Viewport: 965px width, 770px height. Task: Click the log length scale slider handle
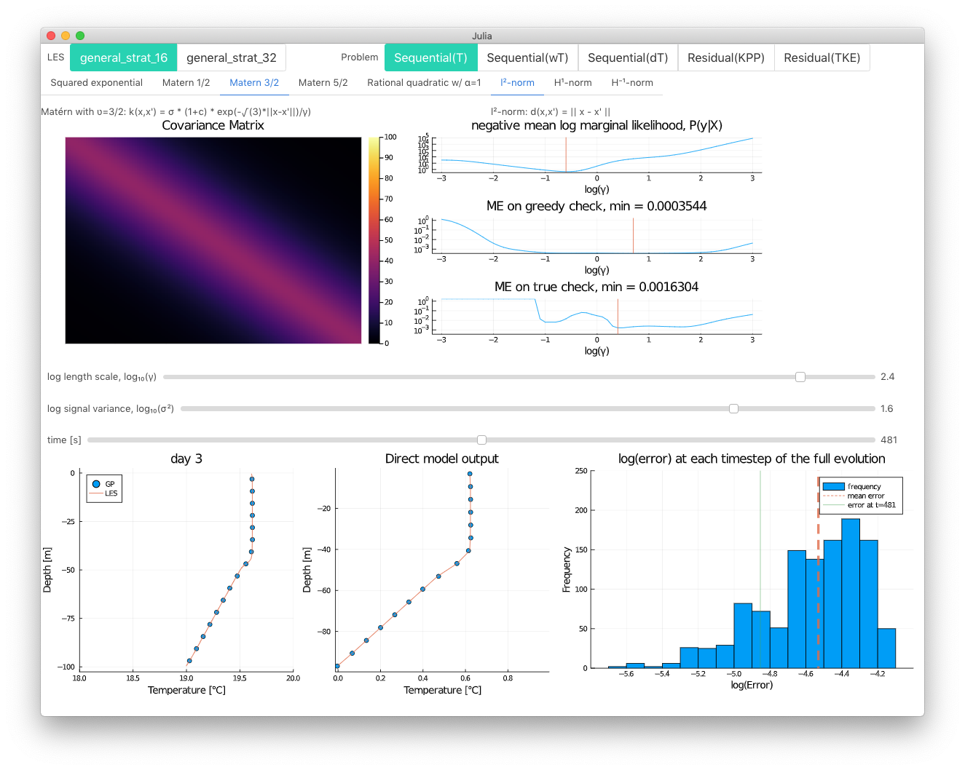(800, 377)
